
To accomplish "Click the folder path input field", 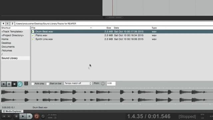I will coord(114,24).
